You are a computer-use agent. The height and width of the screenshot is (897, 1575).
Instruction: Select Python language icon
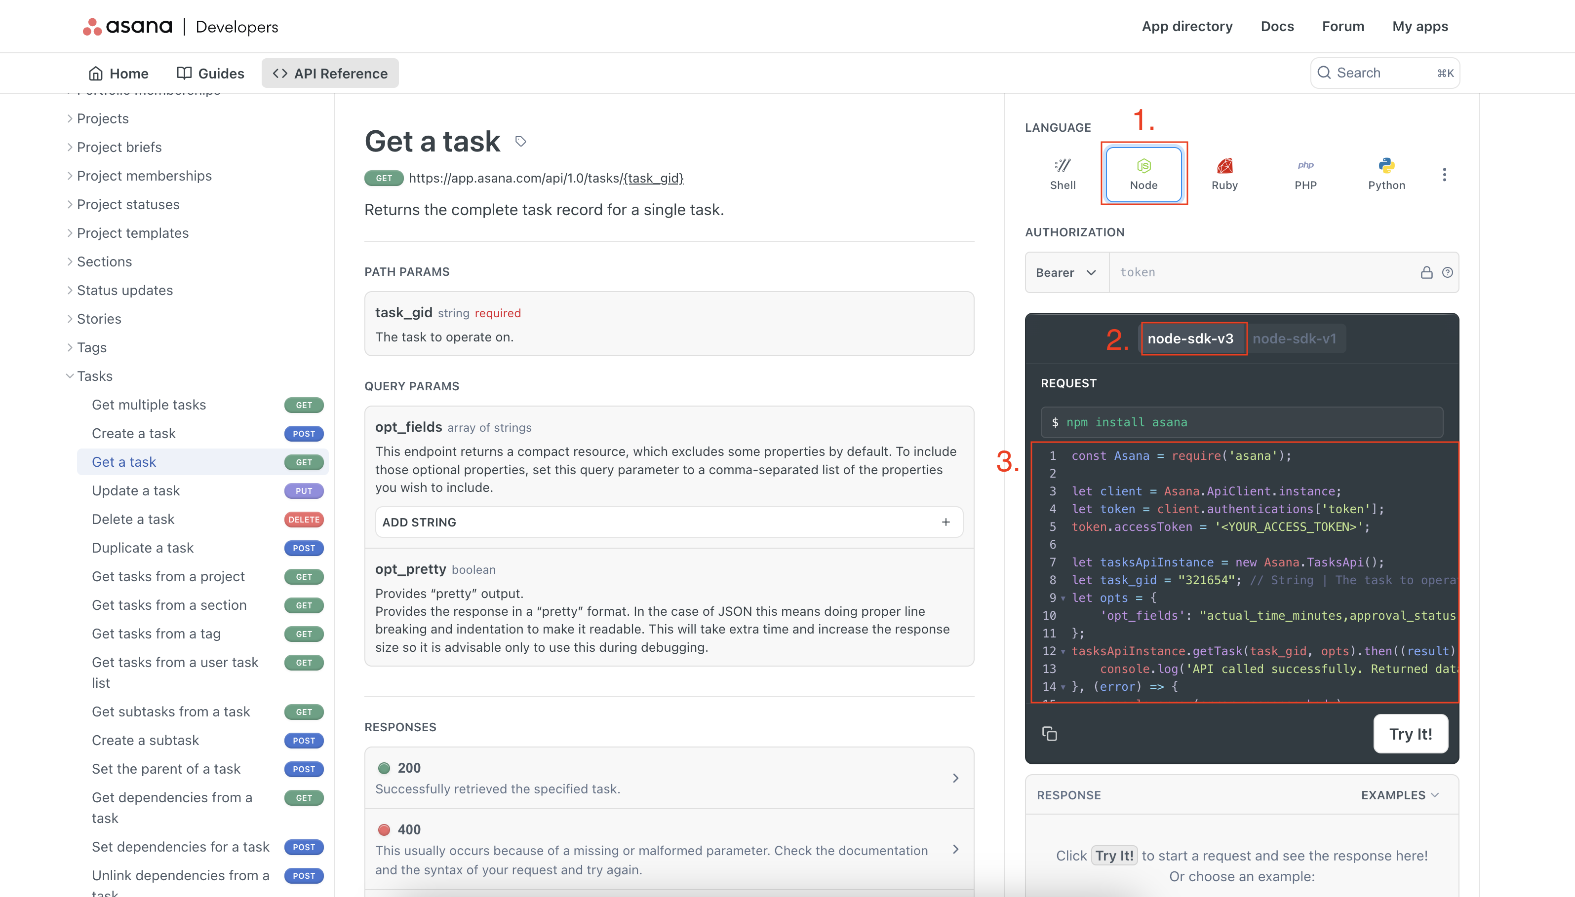point(1386,174)
